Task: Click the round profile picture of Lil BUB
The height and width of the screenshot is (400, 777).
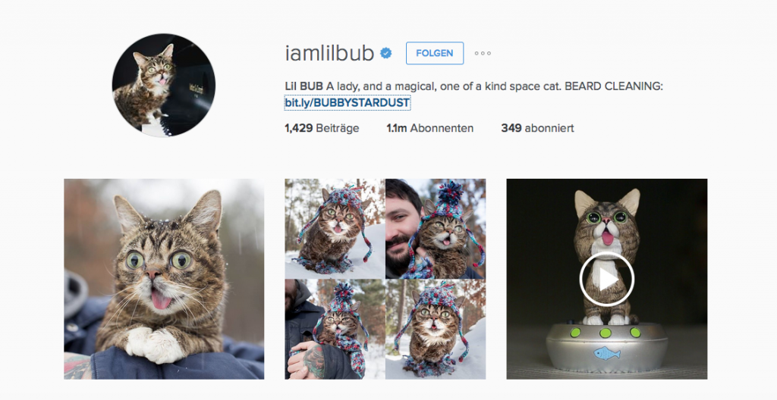Action: click(164, 85)
